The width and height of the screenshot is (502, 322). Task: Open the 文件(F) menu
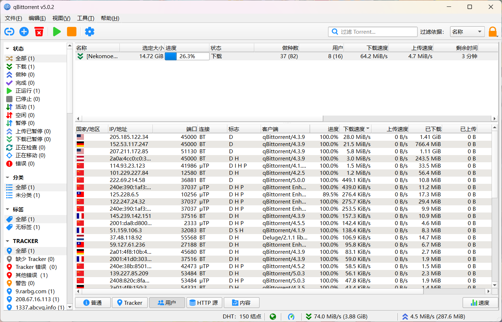(14, 18)
